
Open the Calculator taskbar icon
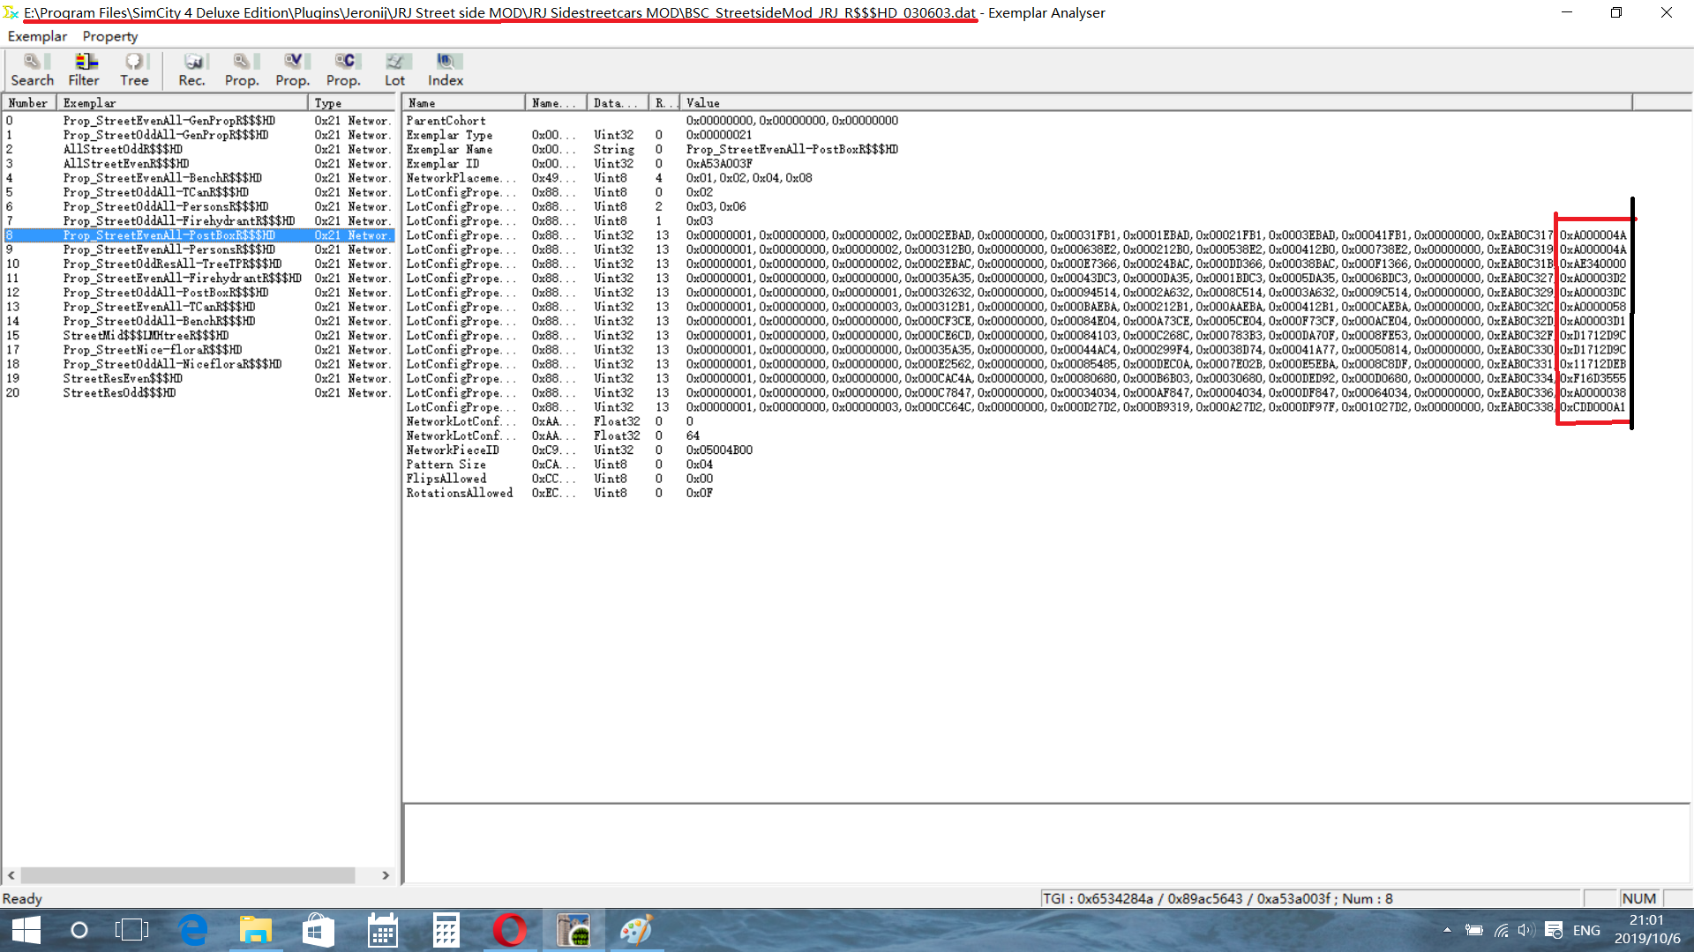(x=446, y=930)
